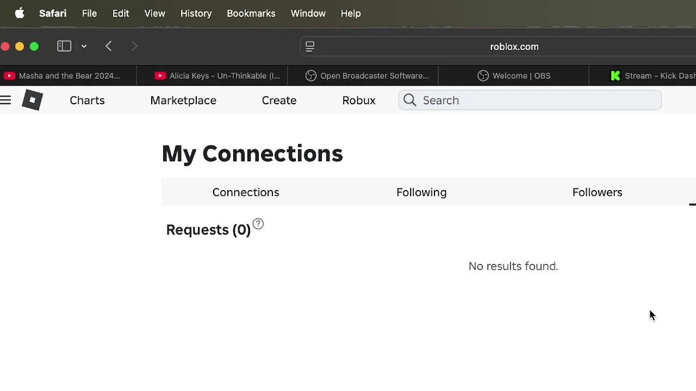Go back to the previous page
The height and width of the screenshot is (391, 696).
coord(109,46)
